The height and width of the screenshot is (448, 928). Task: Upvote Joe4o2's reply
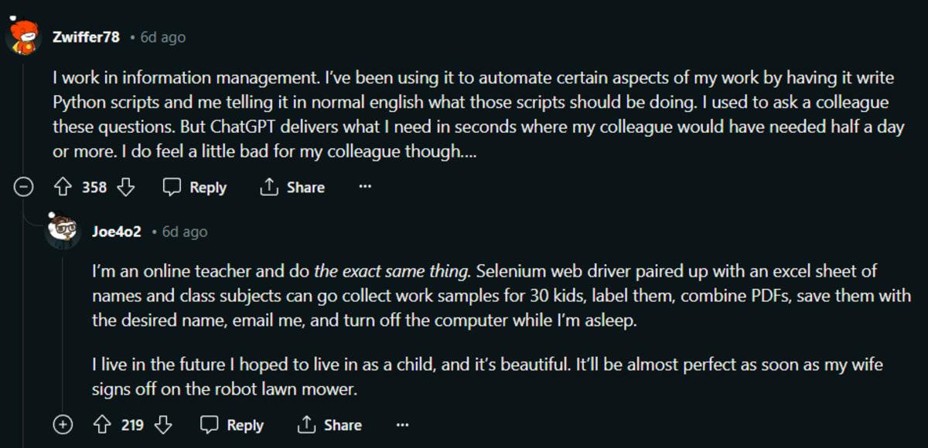click(101, 425)
